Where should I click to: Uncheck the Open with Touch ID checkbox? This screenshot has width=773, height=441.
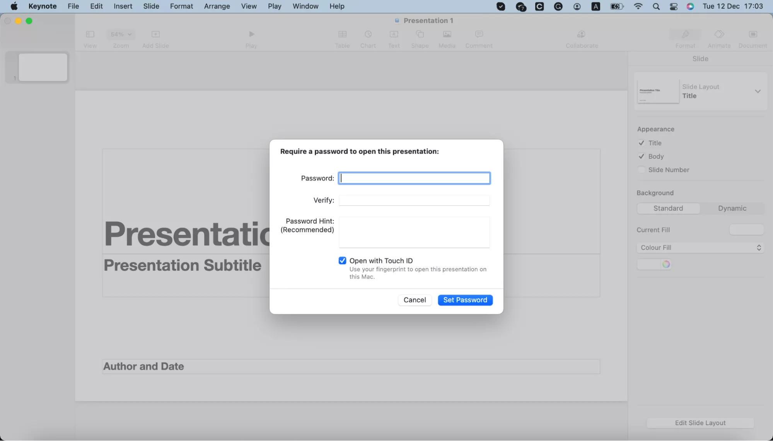(x=342, y=260)
